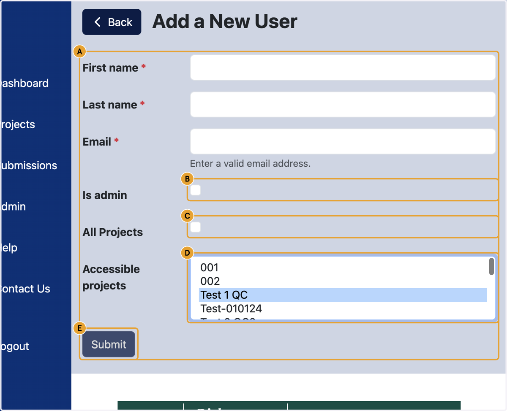Choose project 002 from the list
This screenshot has height=411, width=507.
[343, 281]
